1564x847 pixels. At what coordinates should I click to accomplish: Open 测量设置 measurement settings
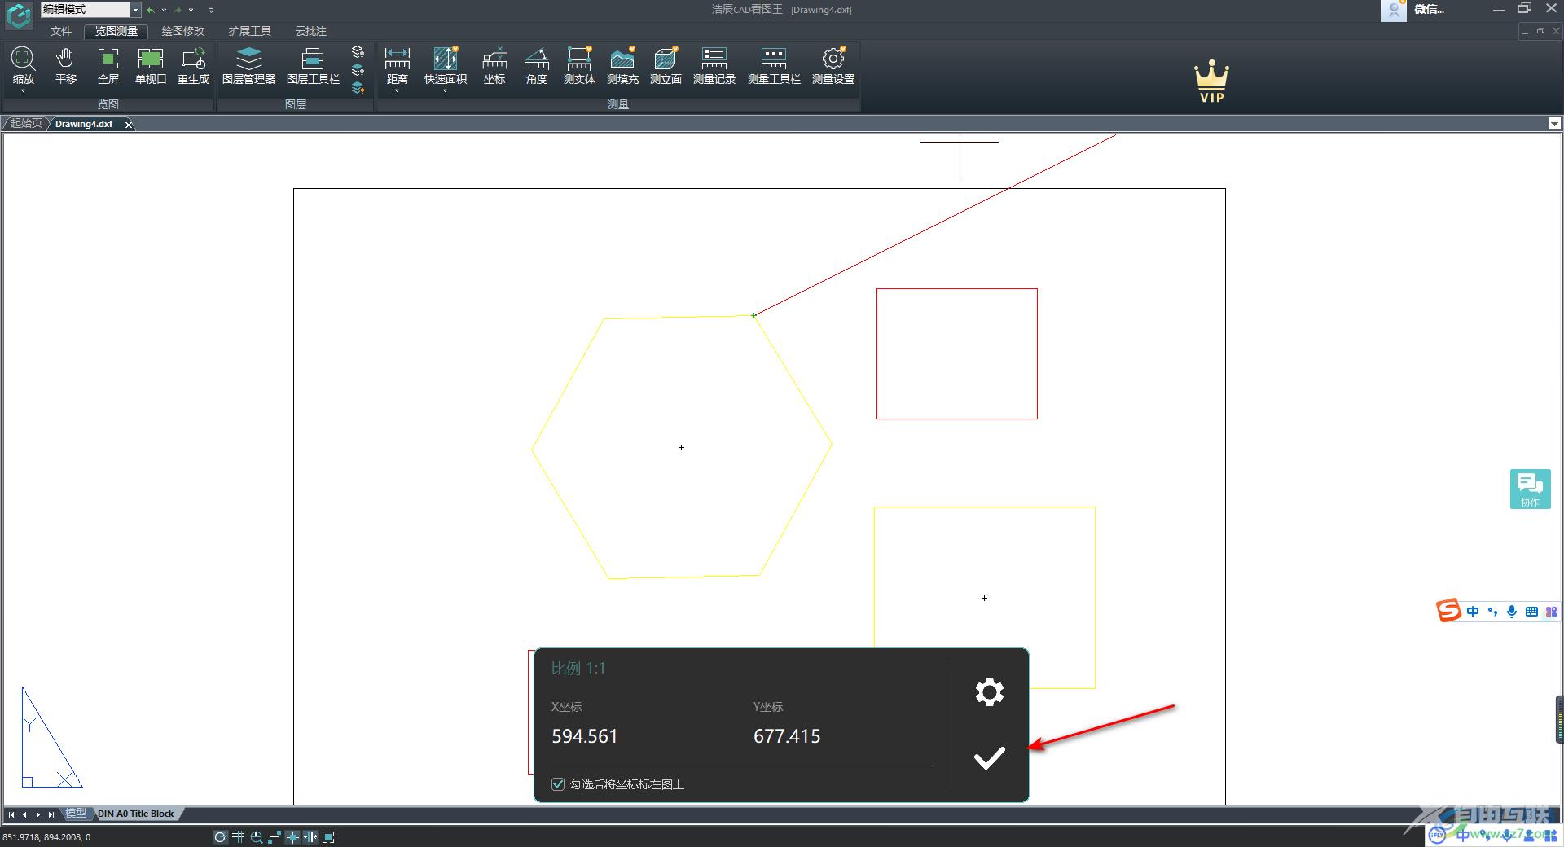pyautogui.click(x=833, y=65)
